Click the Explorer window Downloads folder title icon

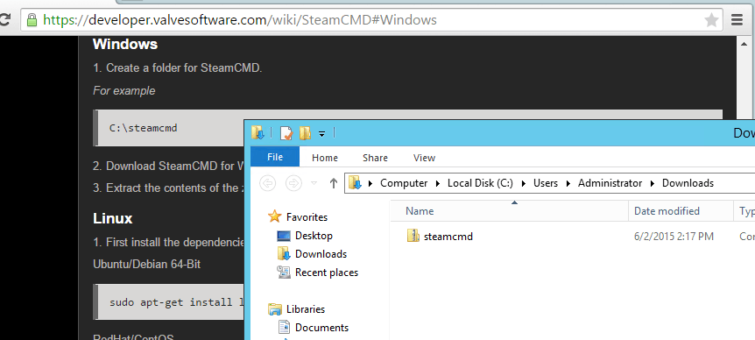(258, 133)
